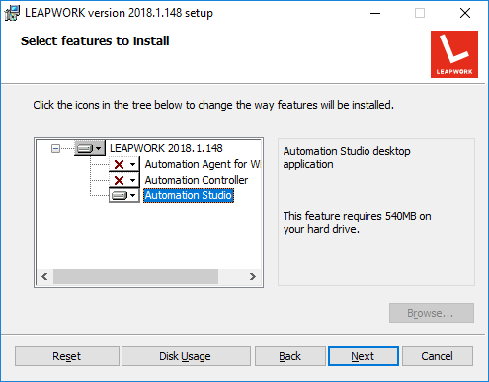Screen dimensions: 489x382
Task: Cancel the LEAPWORK setup
Action: click(x=438, y=356)
